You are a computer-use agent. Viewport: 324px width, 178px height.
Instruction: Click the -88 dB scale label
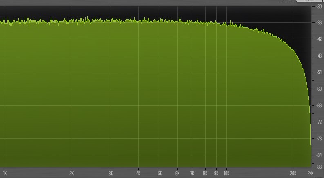(318, 167)
